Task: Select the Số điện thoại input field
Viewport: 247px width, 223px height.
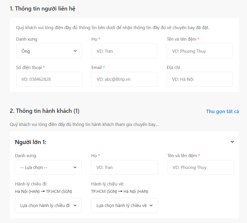Action: tap(49, 79)
